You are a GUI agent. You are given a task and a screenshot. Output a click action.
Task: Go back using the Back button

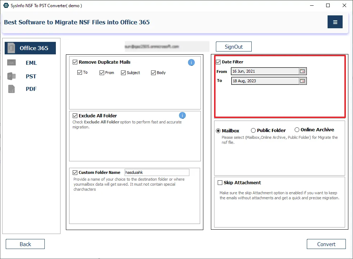point(25,244)
